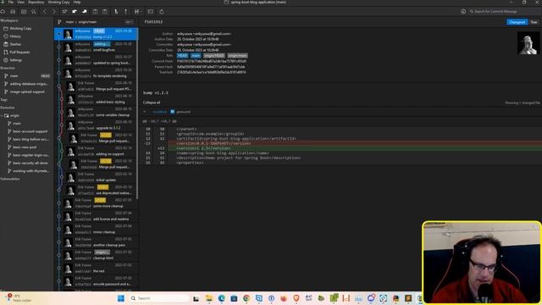Screen dimensions: 542x305
Task: Open the git-flow dropdown in toolbar
Action: click(x=137, y=11)
